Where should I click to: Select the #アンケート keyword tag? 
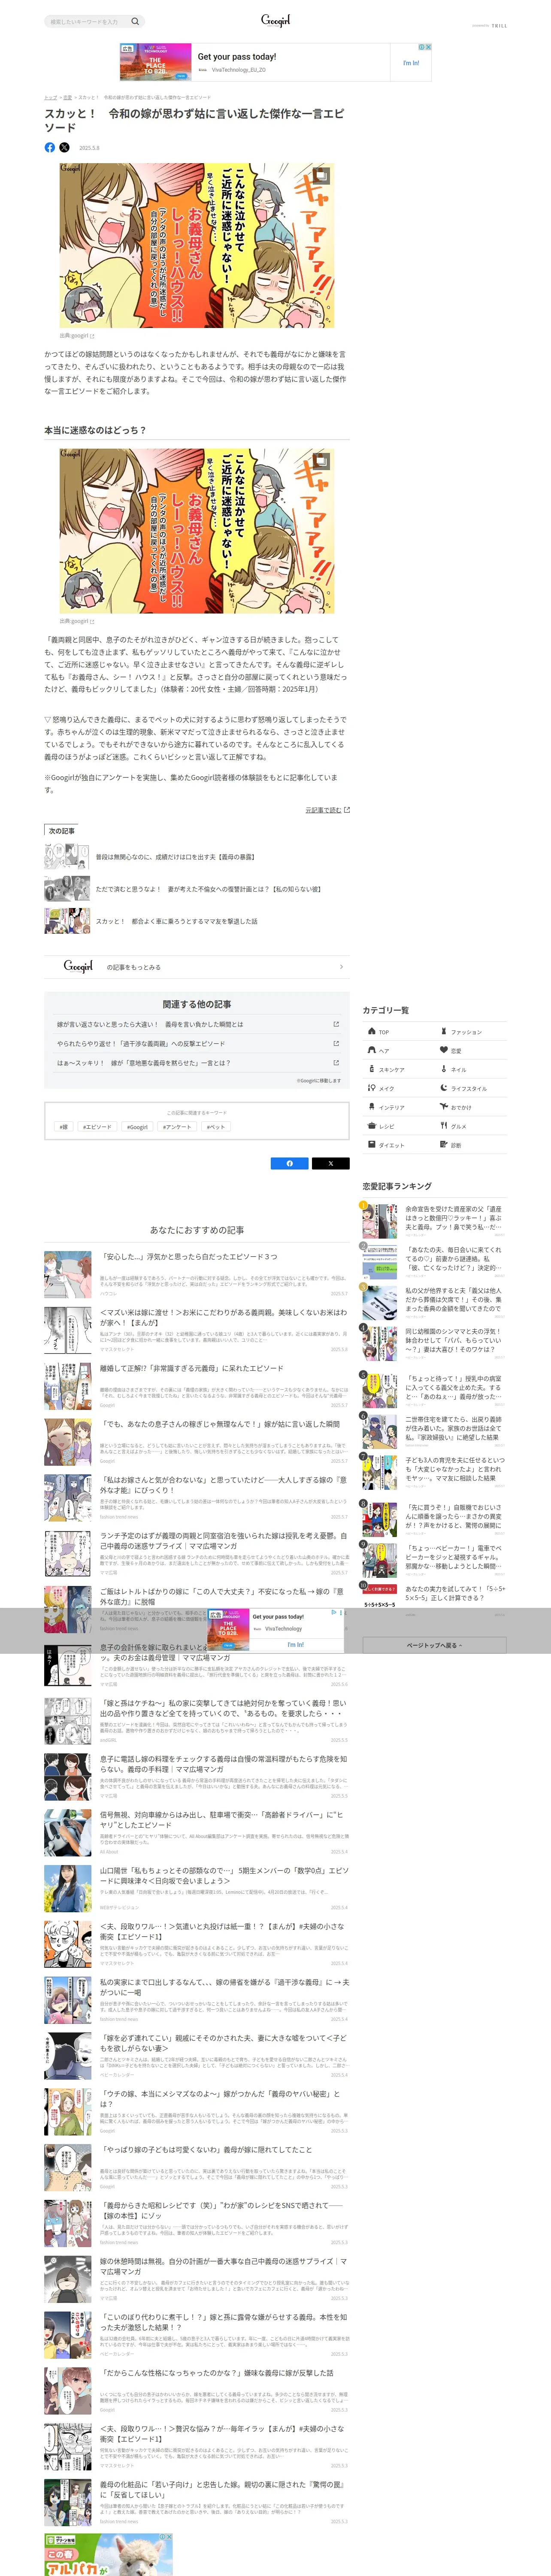(177, 1127)
